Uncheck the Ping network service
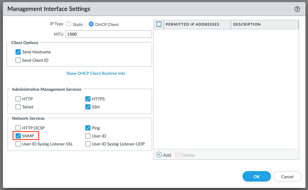The width and height of the screenshot is (308, 190). [x=88, y=128]
